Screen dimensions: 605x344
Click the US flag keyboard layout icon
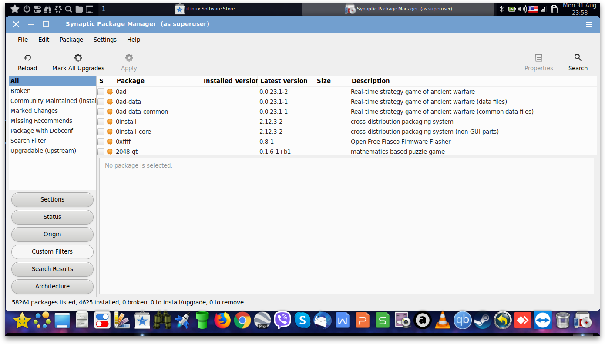(533, 9)
